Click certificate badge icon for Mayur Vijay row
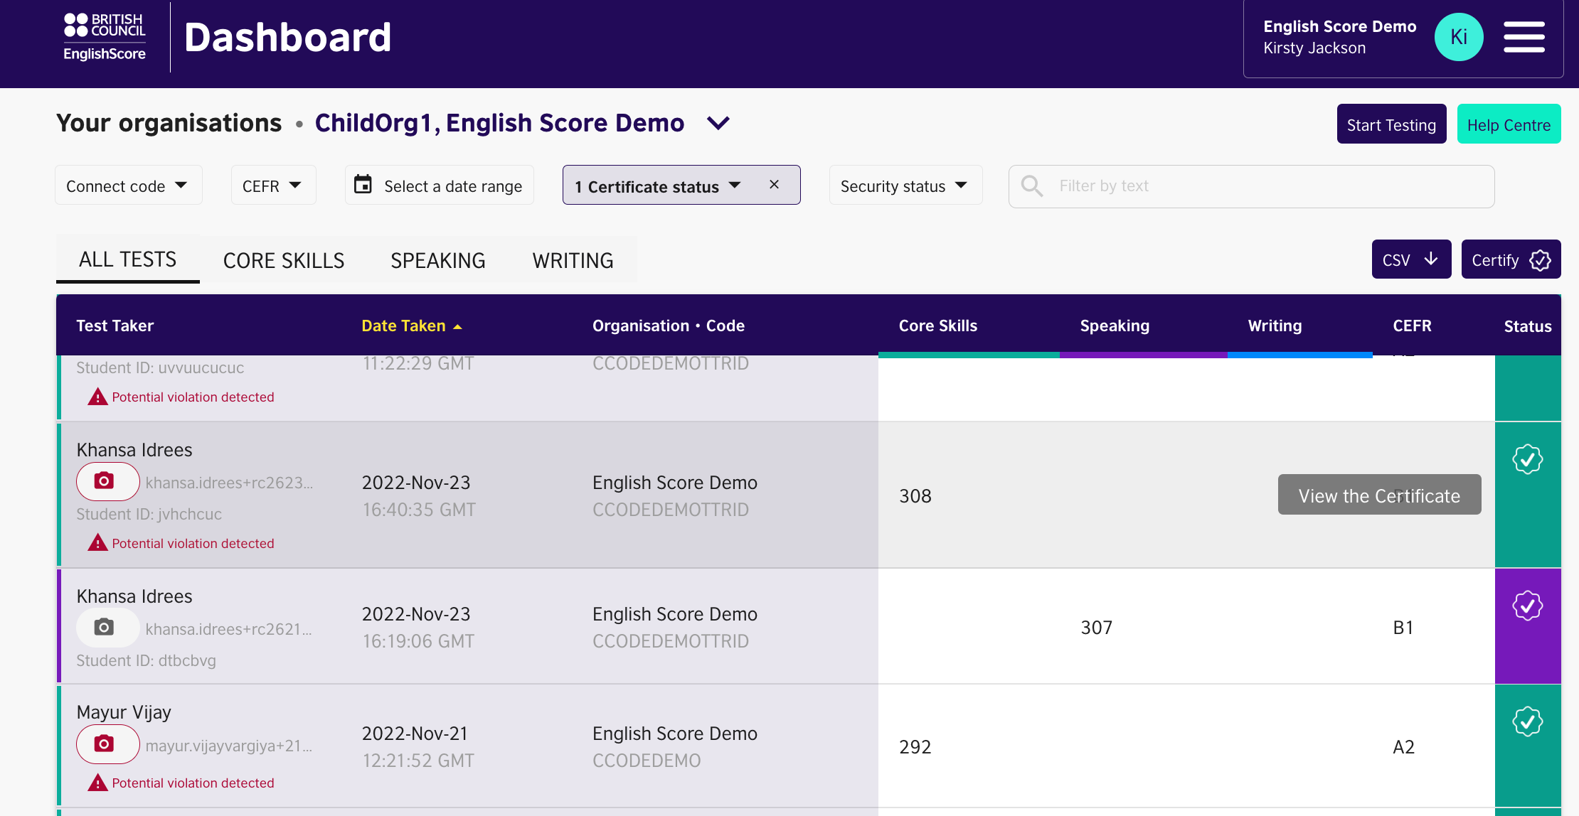 pos(1527,721)
